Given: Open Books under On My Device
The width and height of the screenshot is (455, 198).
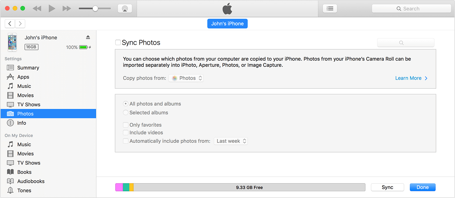Looking at the screenshot, I should (x=48, y=172).
